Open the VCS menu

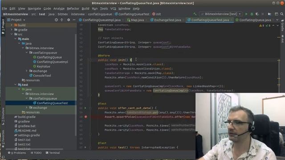[113, 8]
